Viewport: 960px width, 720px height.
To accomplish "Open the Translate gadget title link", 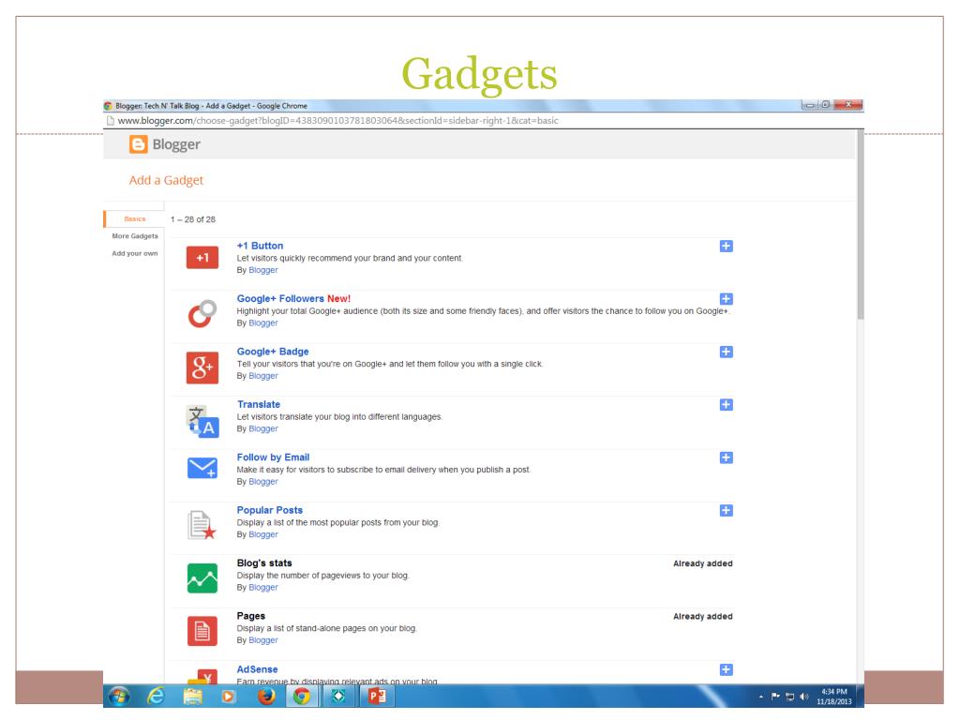I will tap(259, 405).
